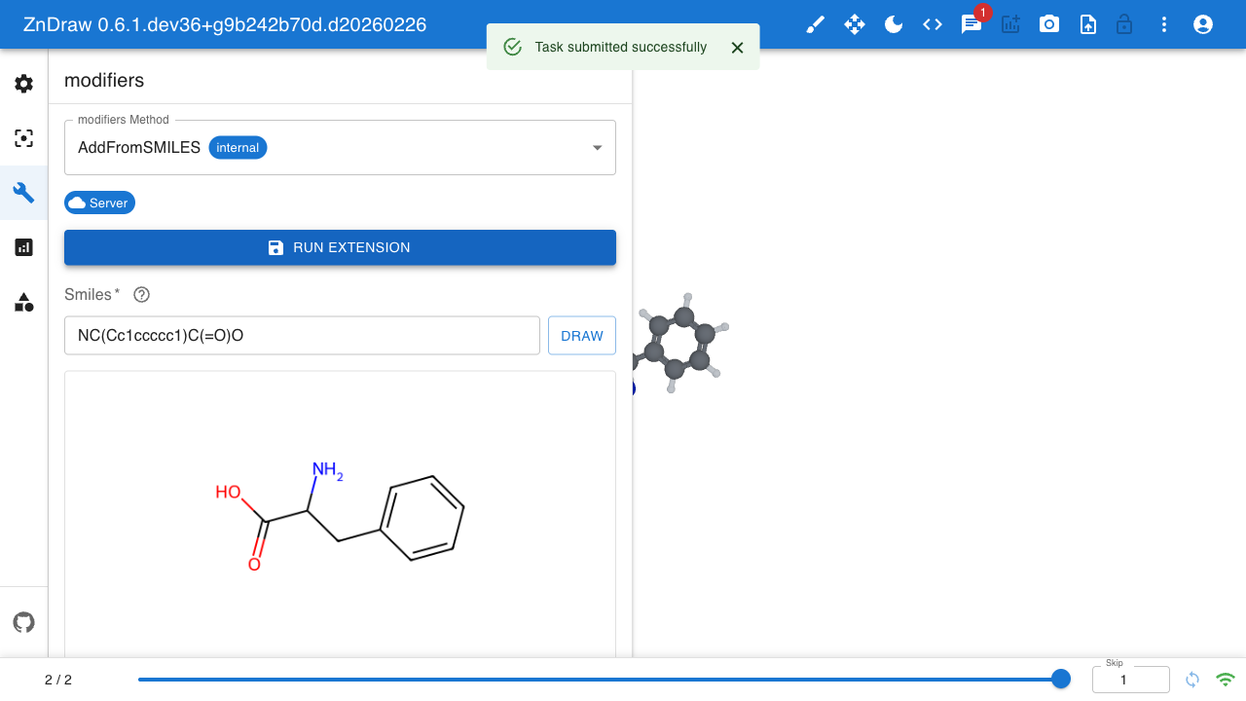Open the code connection info icon

click(933, 24)
